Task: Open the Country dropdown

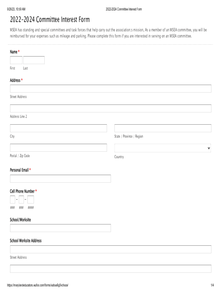Action: 163,148
